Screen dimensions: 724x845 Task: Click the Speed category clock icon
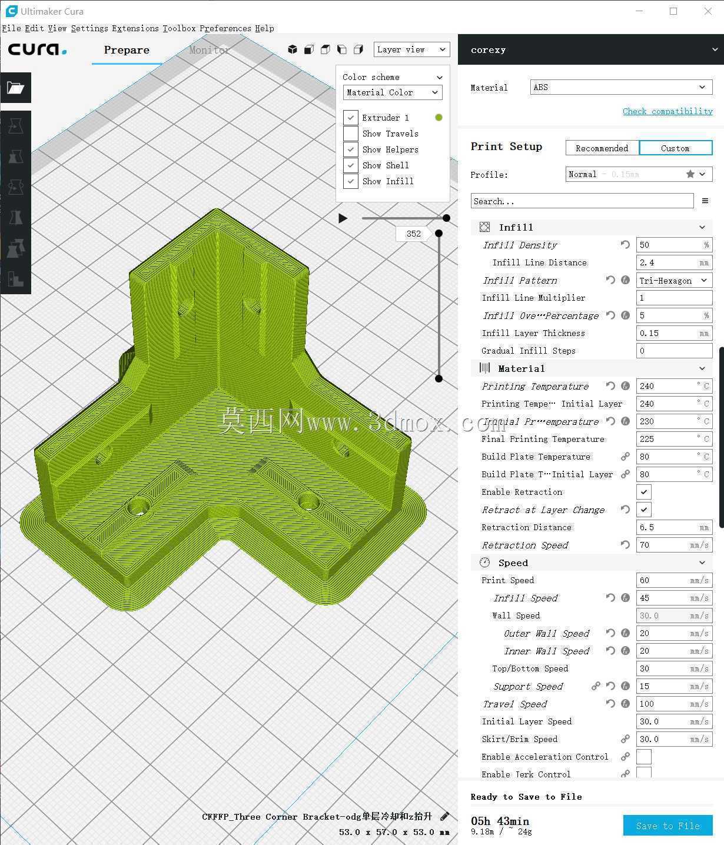point(484,563)
